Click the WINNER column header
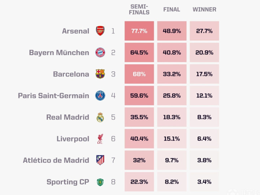 [x=204, y=10]
